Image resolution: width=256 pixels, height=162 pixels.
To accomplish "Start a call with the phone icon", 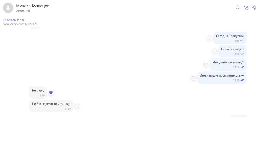I will (x=254, y=8).
